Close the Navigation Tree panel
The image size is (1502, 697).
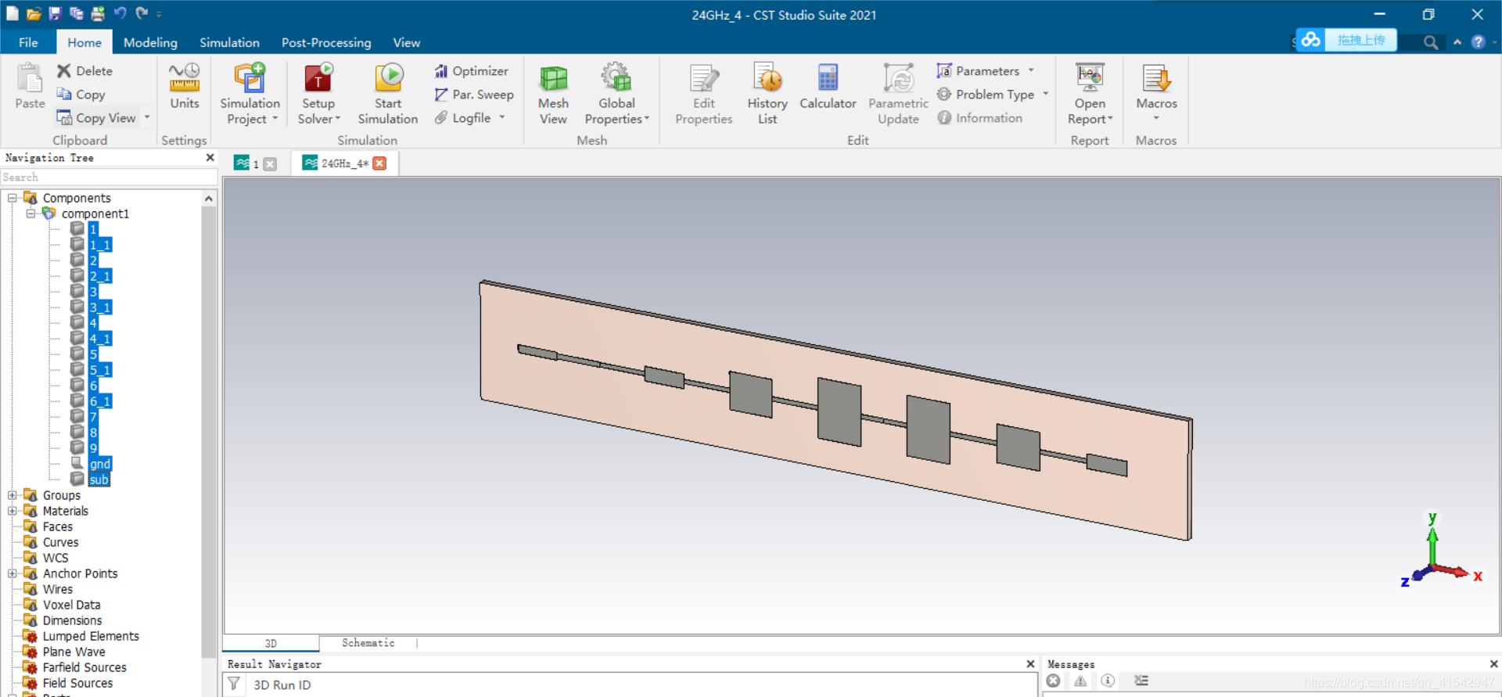click(210, 158)
